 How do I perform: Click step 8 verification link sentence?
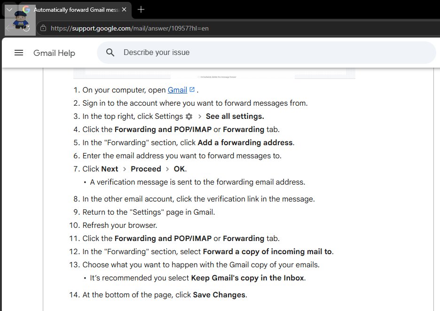[199, 199]
